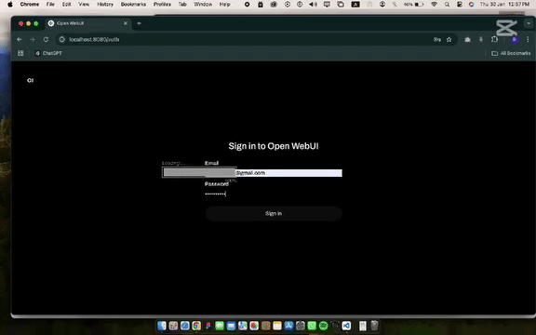Image resolution: width=536 pixels, height=335 pixels.
Task: Click the date and time in menu bar
Action: 504,5
